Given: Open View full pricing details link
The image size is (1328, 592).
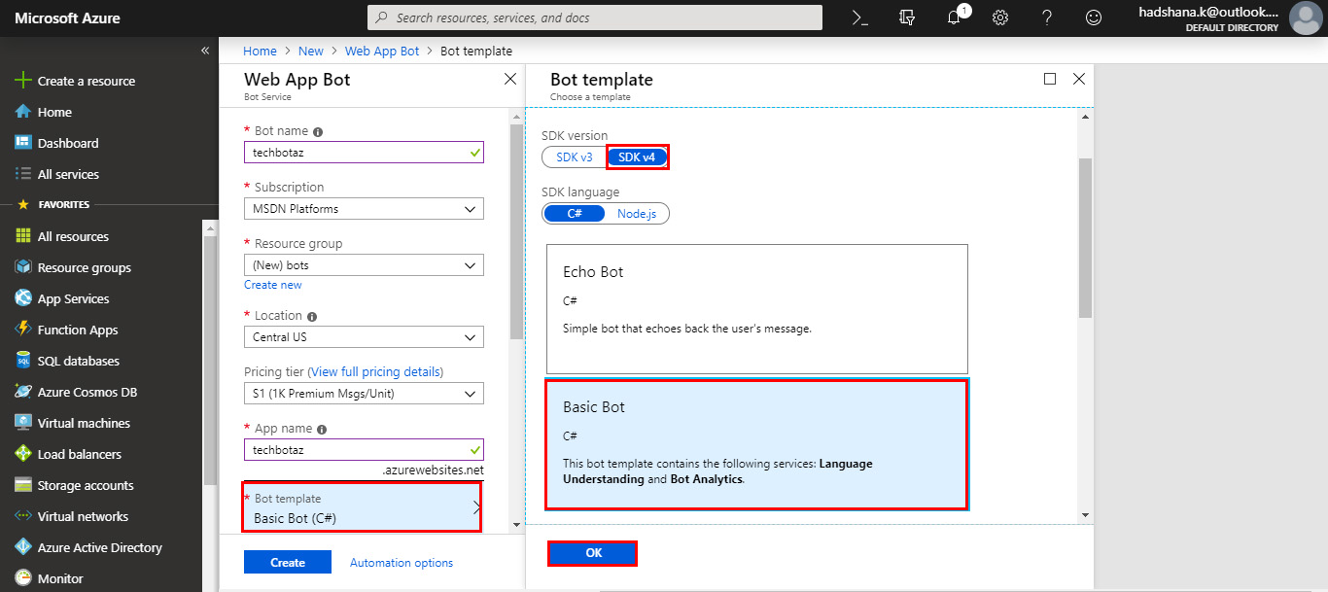Looking at the screenshot, I should pos(375,372).
